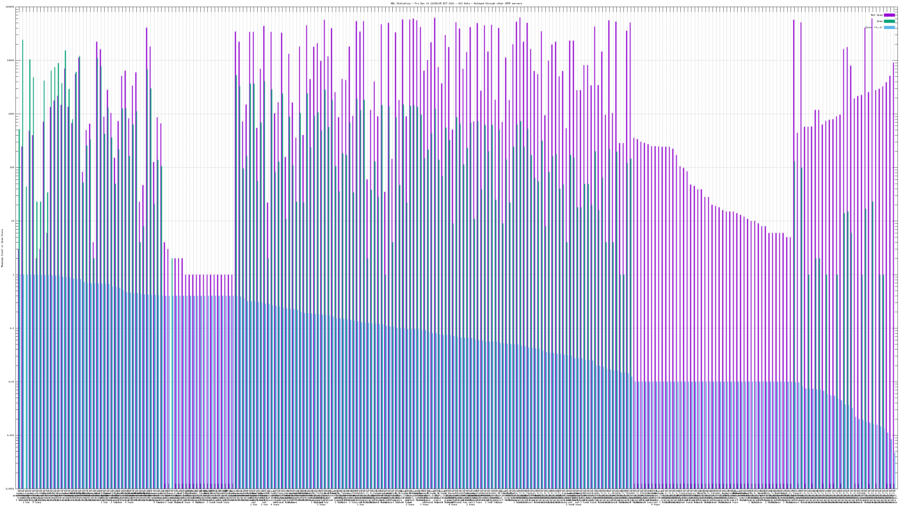This screenshot has height=507, width=902.
Task: Click the 100000 y-axis tick label
Action: pyautogui.click(x=10, y=7)
